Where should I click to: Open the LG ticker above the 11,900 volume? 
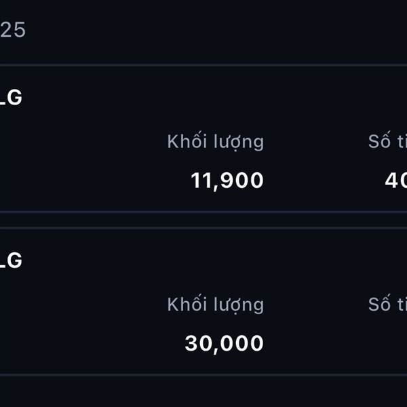click(x=11, y=98)
